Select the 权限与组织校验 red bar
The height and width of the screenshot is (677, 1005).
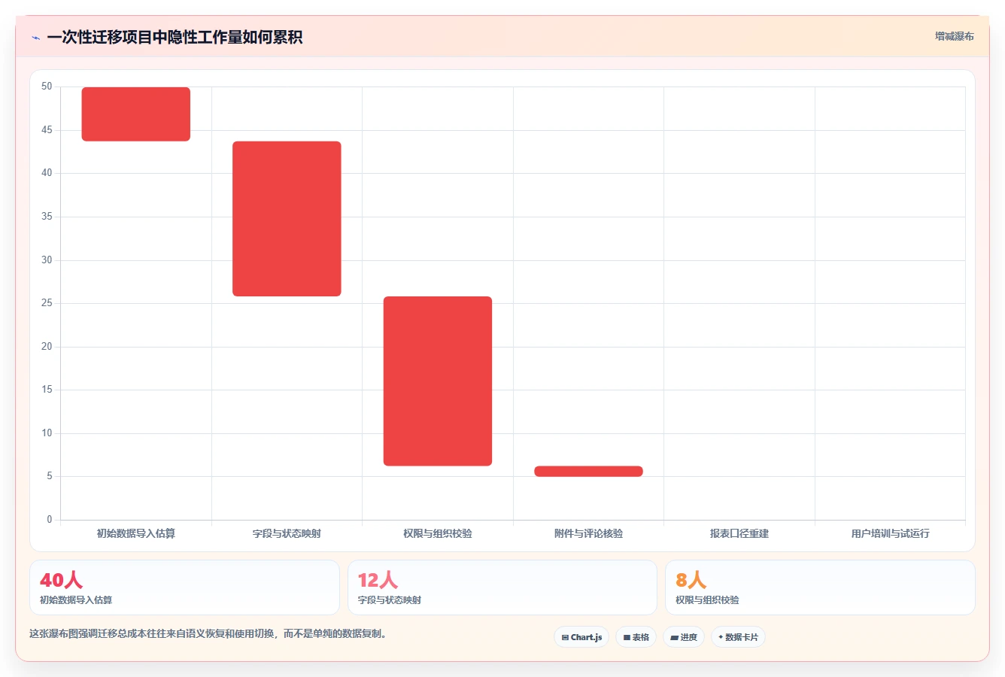(x=438, y=381)
